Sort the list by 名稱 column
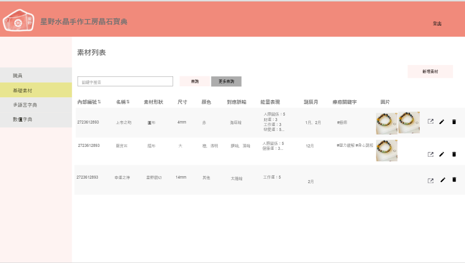The image size is (465, 263). pyautogui.click(x=128, y=102)
